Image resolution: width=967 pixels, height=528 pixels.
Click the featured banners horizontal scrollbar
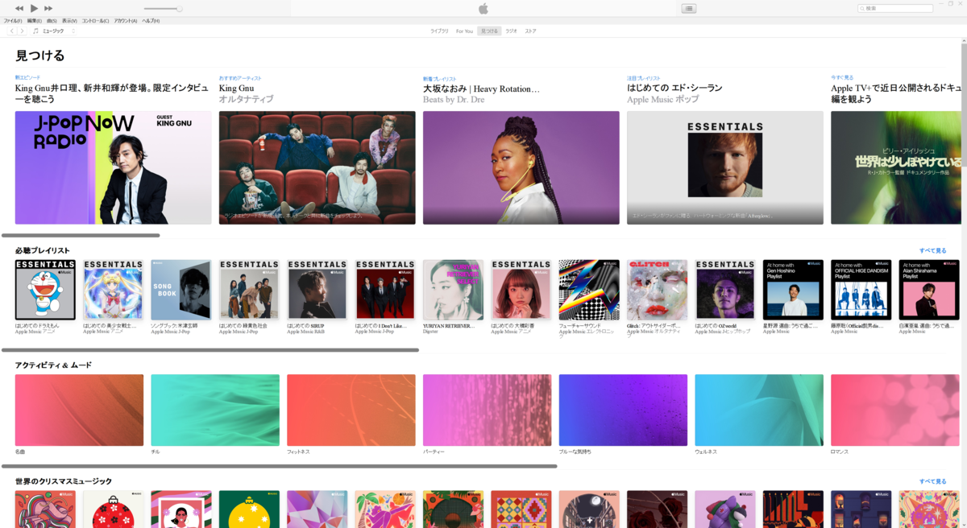(81, 235)
